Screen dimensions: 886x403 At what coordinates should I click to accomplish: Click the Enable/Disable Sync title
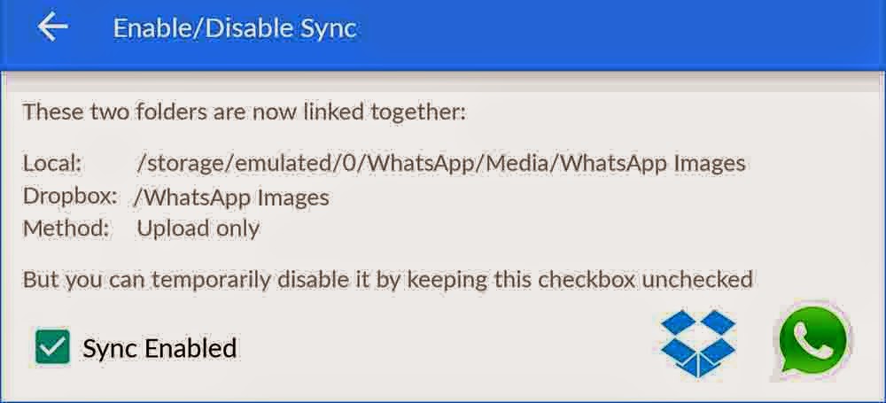click(235, 27)
